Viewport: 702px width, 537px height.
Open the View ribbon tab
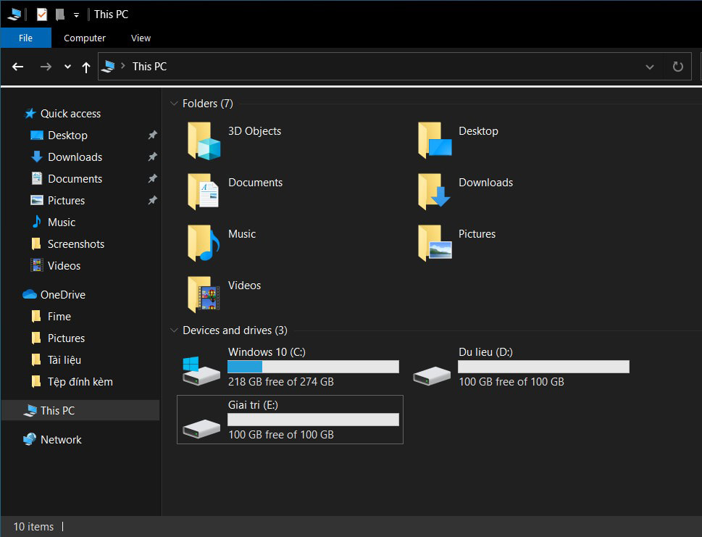tap(141, 38)
